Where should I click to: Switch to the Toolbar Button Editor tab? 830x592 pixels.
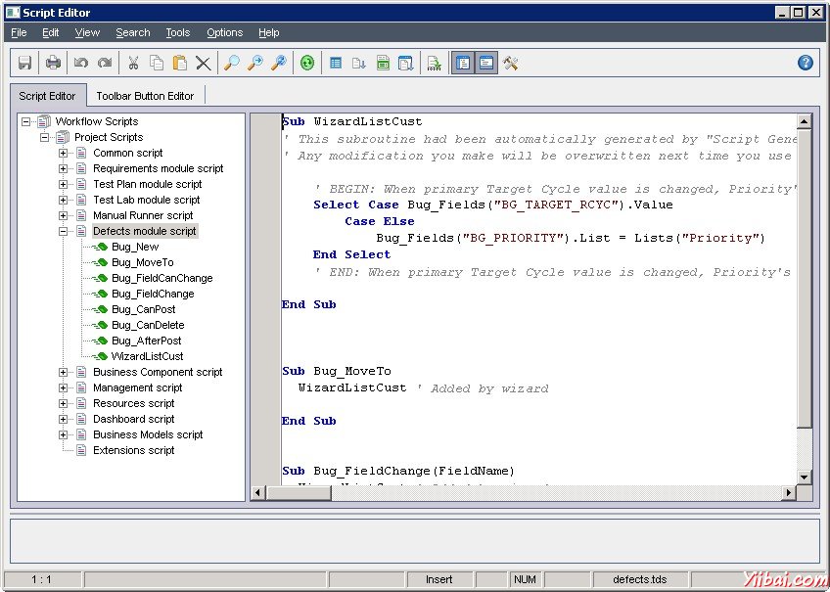point(145,96)
